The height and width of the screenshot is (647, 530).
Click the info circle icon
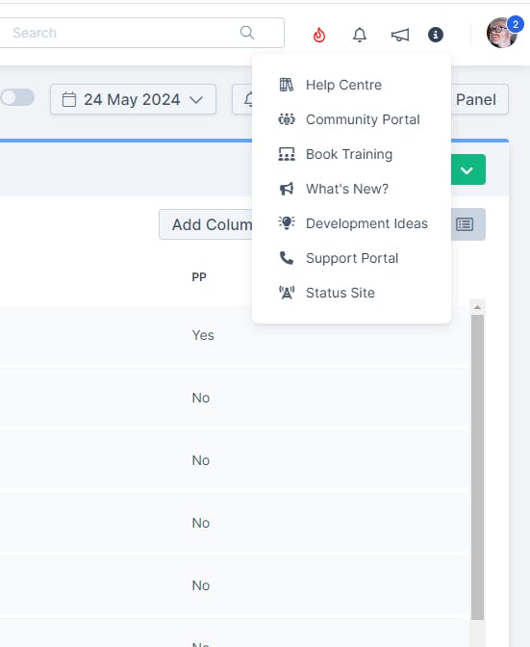click(436, 35)
